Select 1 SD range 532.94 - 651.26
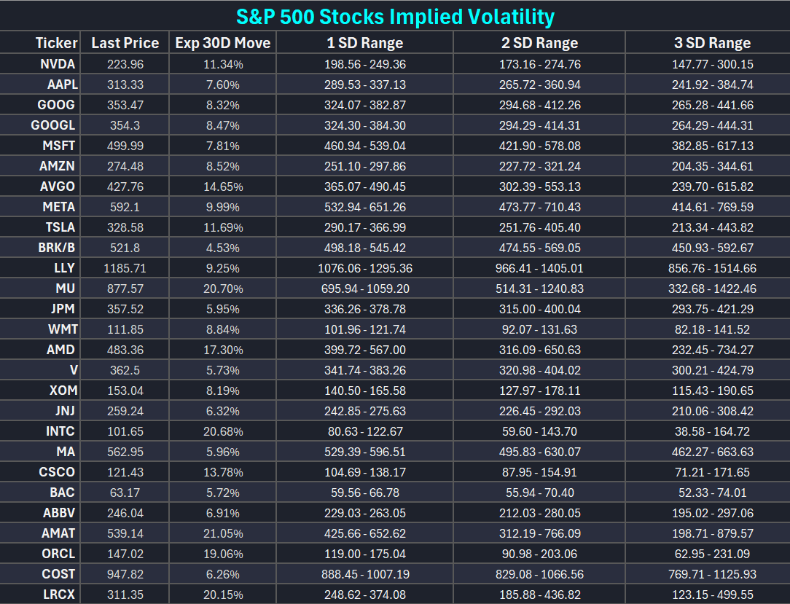The width and height of the screenshot is (790, 604). point(365,207)
